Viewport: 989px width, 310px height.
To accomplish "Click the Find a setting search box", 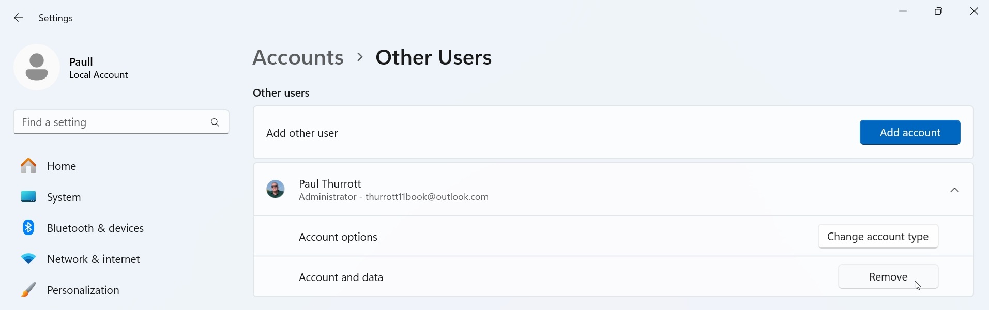I will (x=109, y=122).
